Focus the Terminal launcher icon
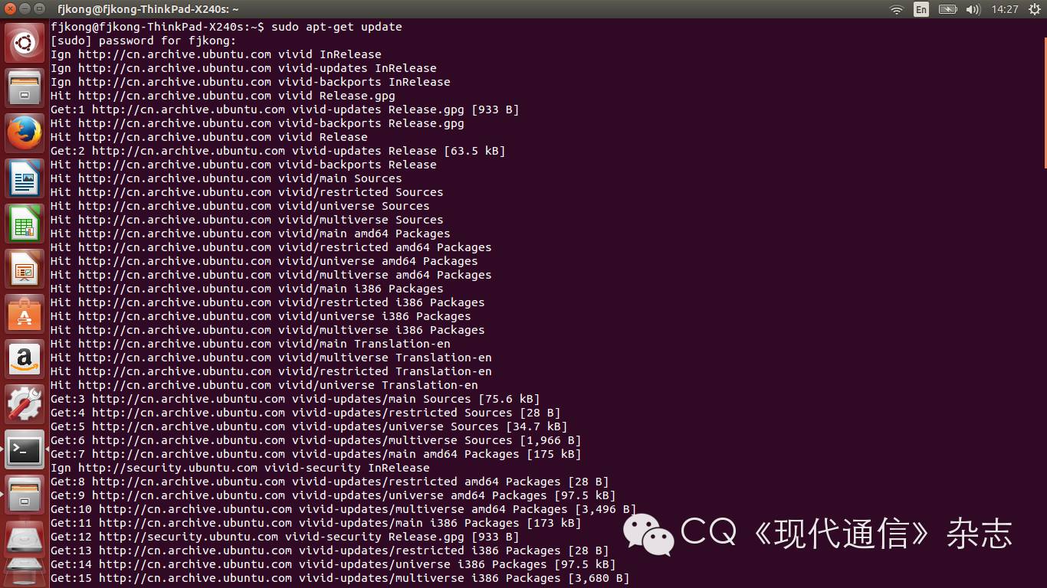The width and height of the screenshot is (1047, 588). click(x=25, y=449)
